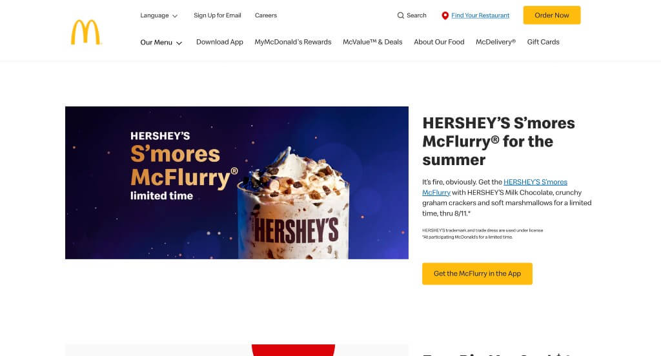Open About Our Food section
Image resolution: width=661 pixels, height=356 pixels.
(x=439, y=42)
